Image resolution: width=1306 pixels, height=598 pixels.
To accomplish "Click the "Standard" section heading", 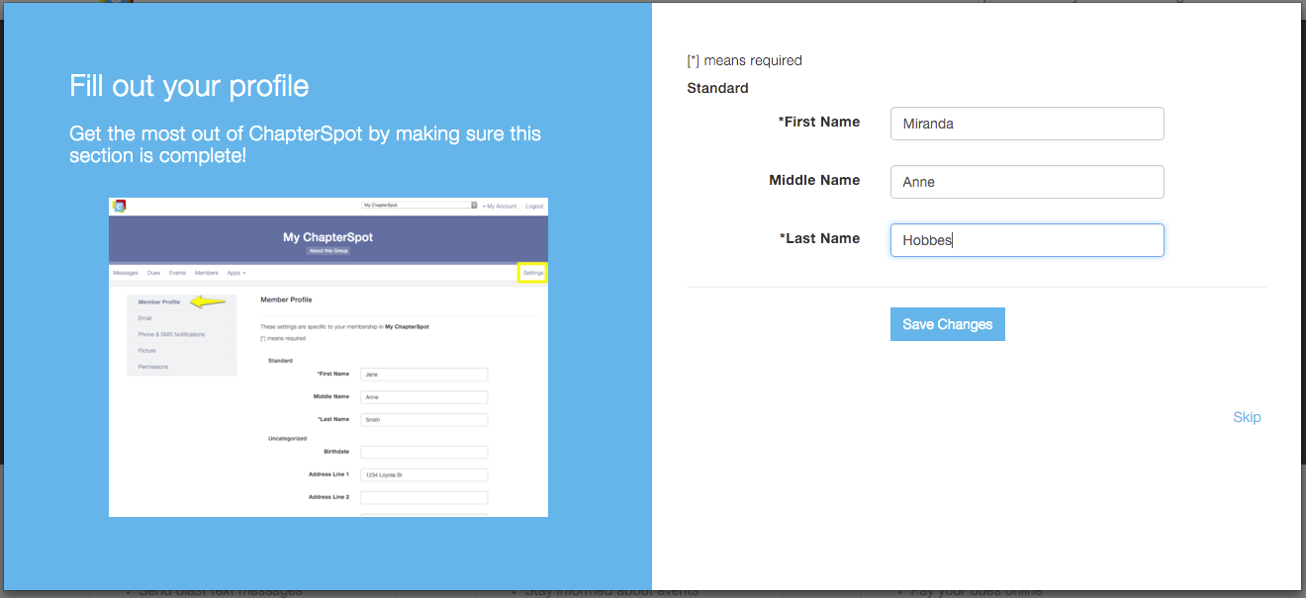I will tap(717, 88).
